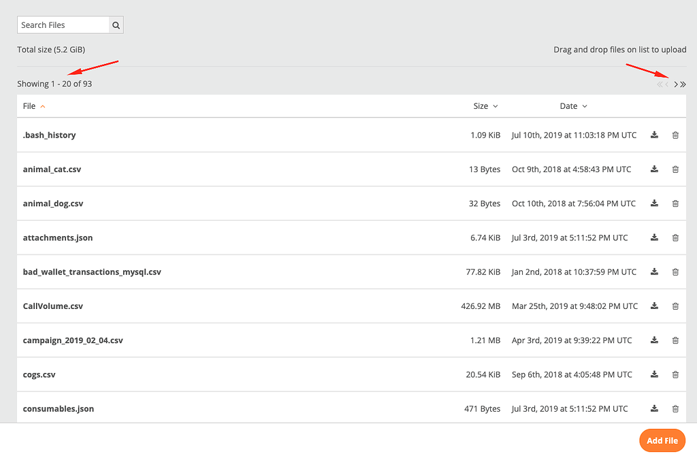Download the .bash_history file

654,135
